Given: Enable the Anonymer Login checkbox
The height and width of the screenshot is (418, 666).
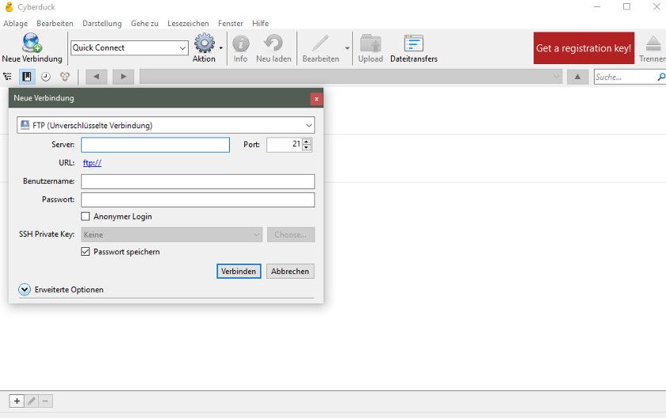Looking at the screenshot, I should tap(86, 216).
